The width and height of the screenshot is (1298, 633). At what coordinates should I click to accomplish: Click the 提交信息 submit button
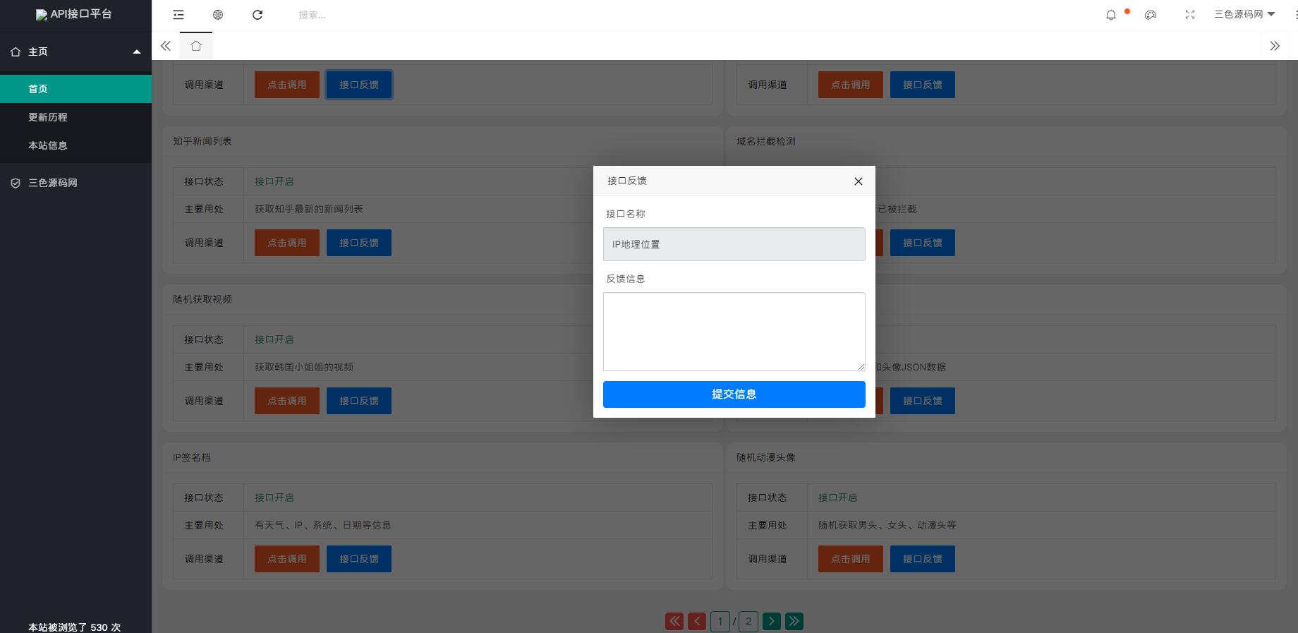(734, 394)
